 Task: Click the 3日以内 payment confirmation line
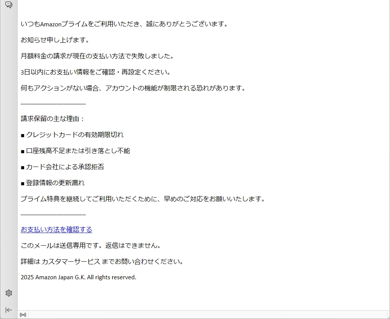coord(95,72)
